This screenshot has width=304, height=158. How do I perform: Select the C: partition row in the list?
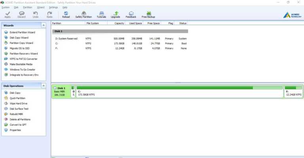(120, 43)
